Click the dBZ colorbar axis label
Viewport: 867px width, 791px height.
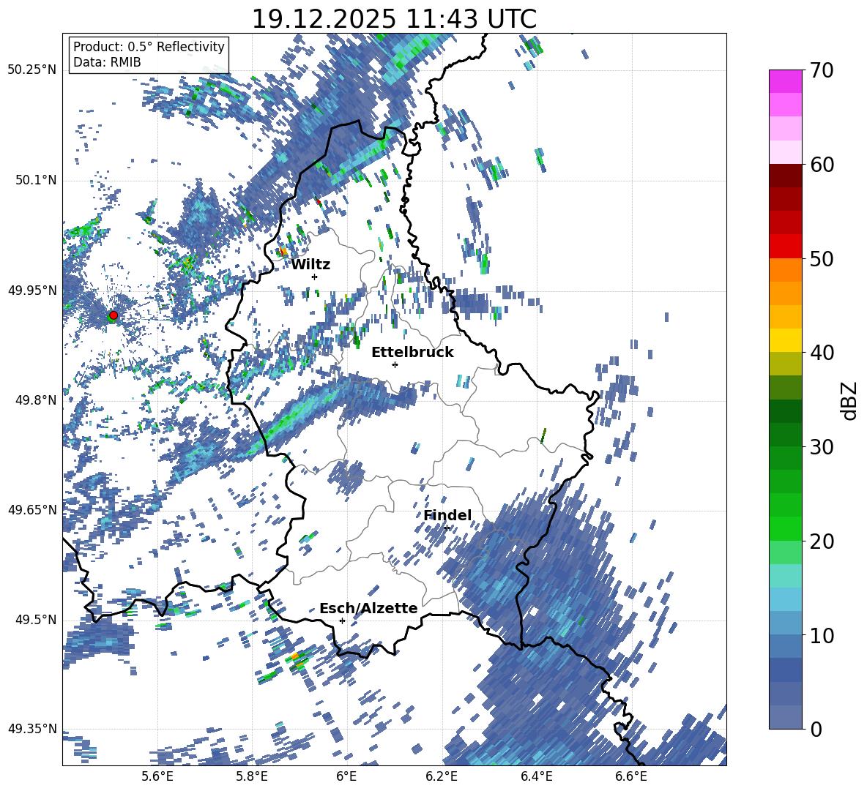pyautogui.click(x=849, y=400)
